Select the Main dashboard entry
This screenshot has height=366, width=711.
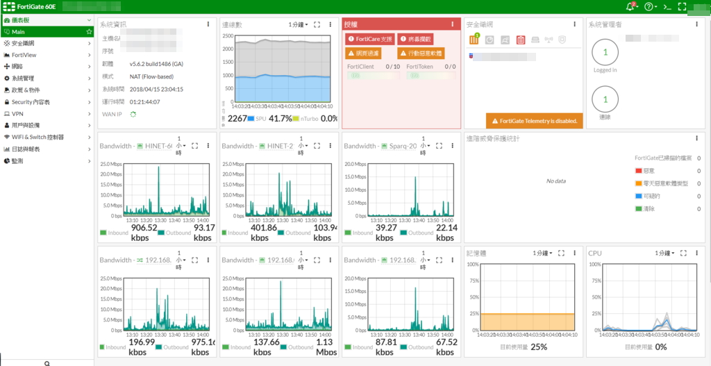point(47,32)
